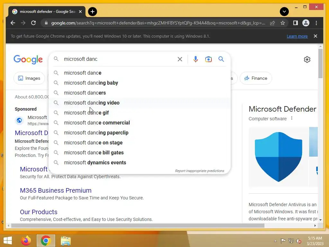
Task: Open the Chrome side panel
Action: click(x=296, y=23)
